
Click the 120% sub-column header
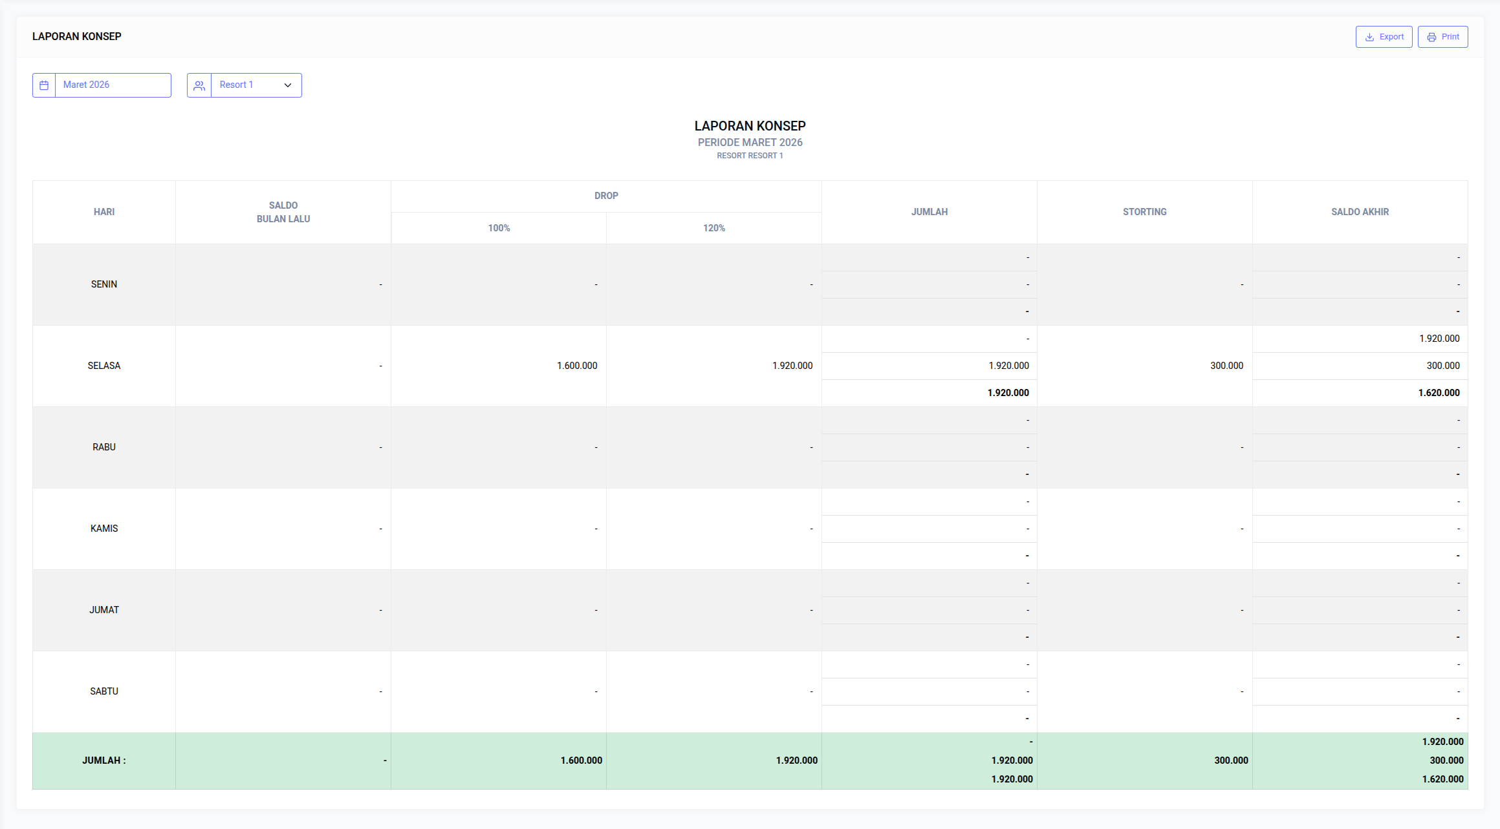tap(714, 228)
